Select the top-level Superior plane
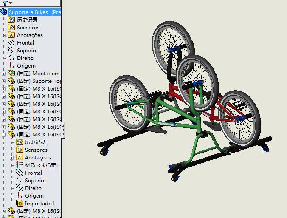The width and height of the screenshot is (287, 218). coord(27,51)
